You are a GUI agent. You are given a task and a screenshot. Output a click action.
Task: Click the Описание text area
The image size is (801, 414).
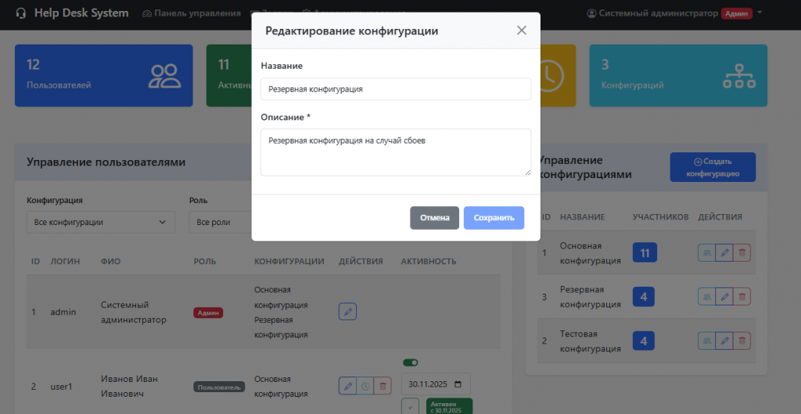click(396, 152)
